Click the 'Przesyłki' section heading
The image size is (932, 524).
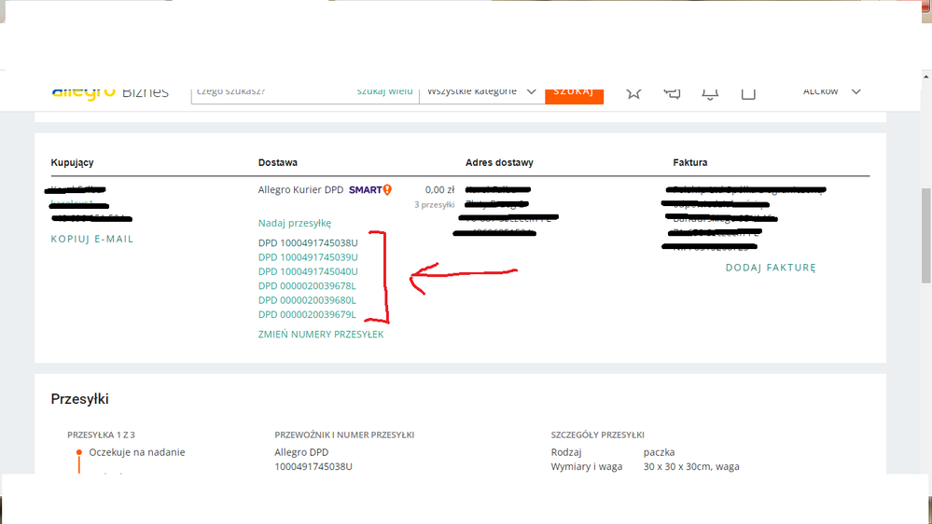pos(79,399)
